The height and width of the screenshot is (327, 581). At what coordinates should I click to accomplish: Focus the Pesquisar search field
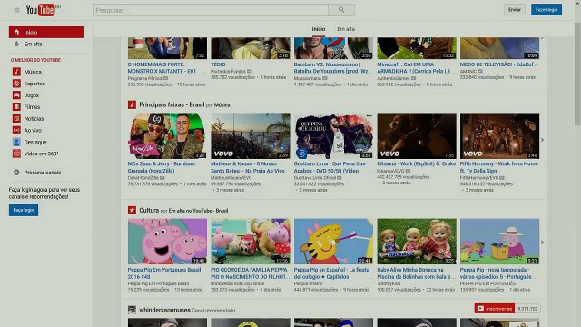tap(211, 10)
